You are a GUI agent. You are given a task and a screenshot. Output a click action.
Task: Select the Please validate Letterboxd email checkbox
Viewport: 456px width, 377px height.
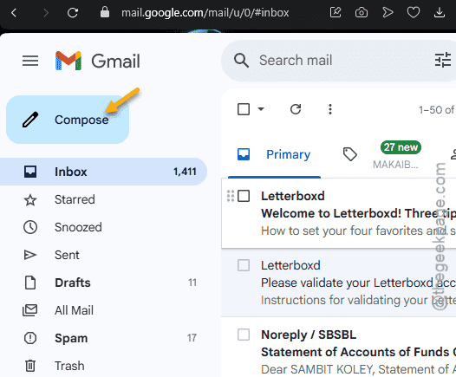pyautogui.click(x=244, y=265)
